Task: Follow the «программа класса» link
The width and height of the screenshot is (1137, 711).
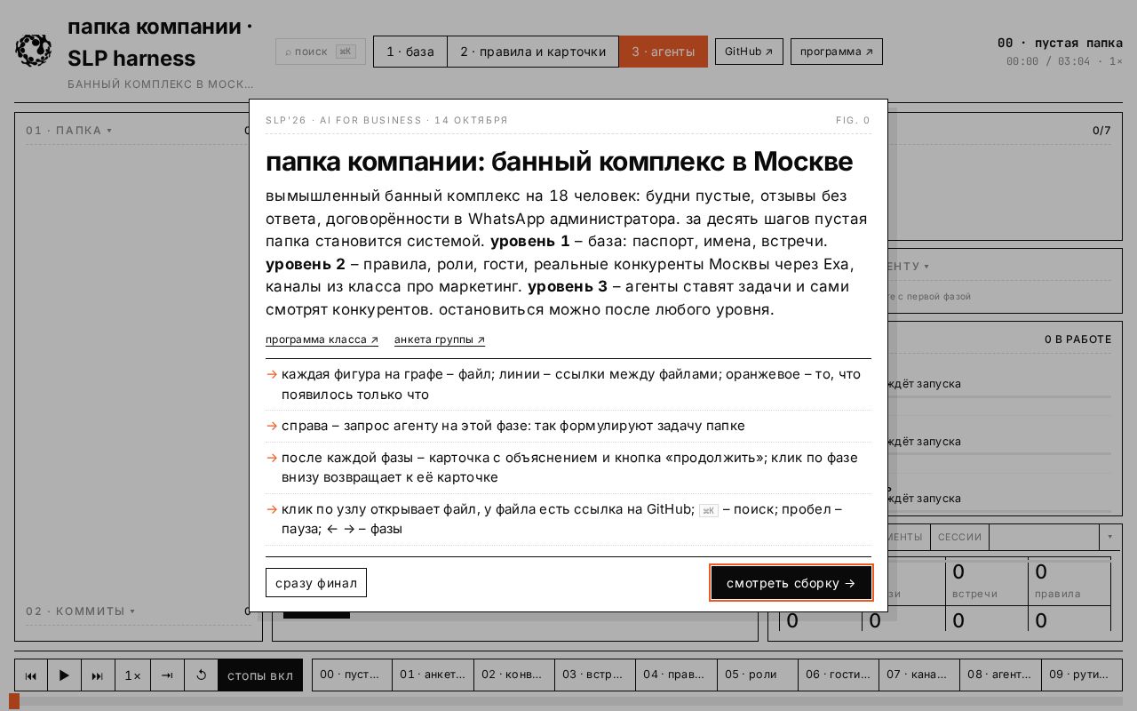Action: pyautogui.click(x=322, y=340)
